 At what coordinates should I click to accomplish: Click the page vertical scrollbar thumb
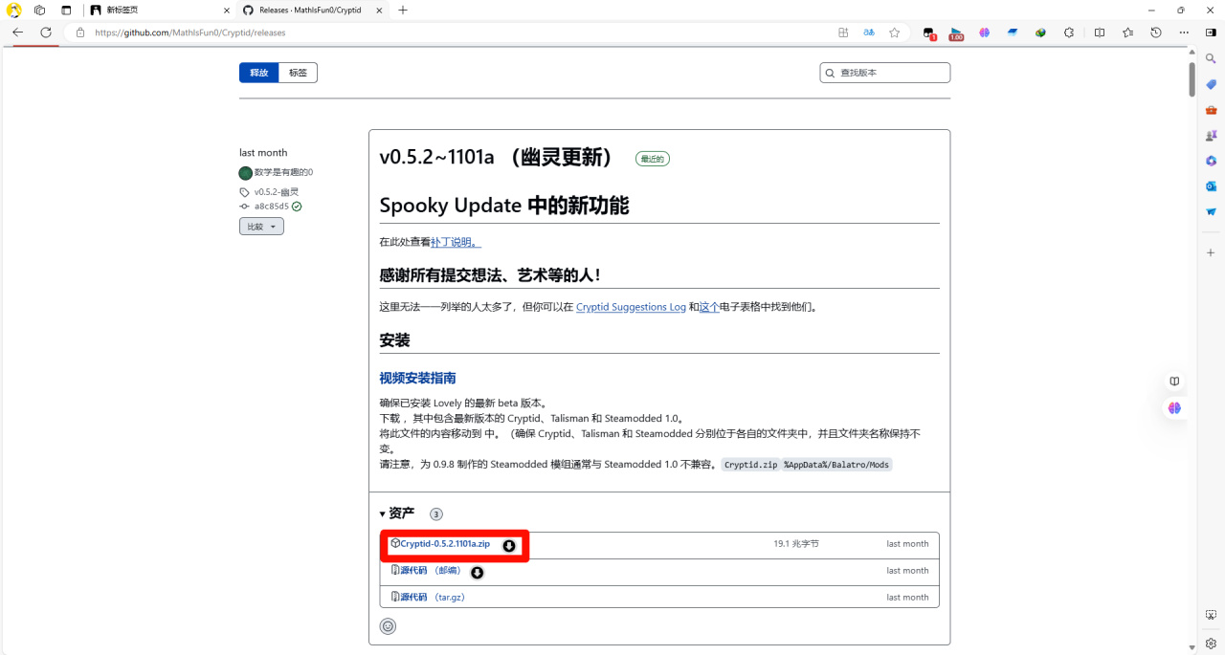click(x=1192, y=79)
